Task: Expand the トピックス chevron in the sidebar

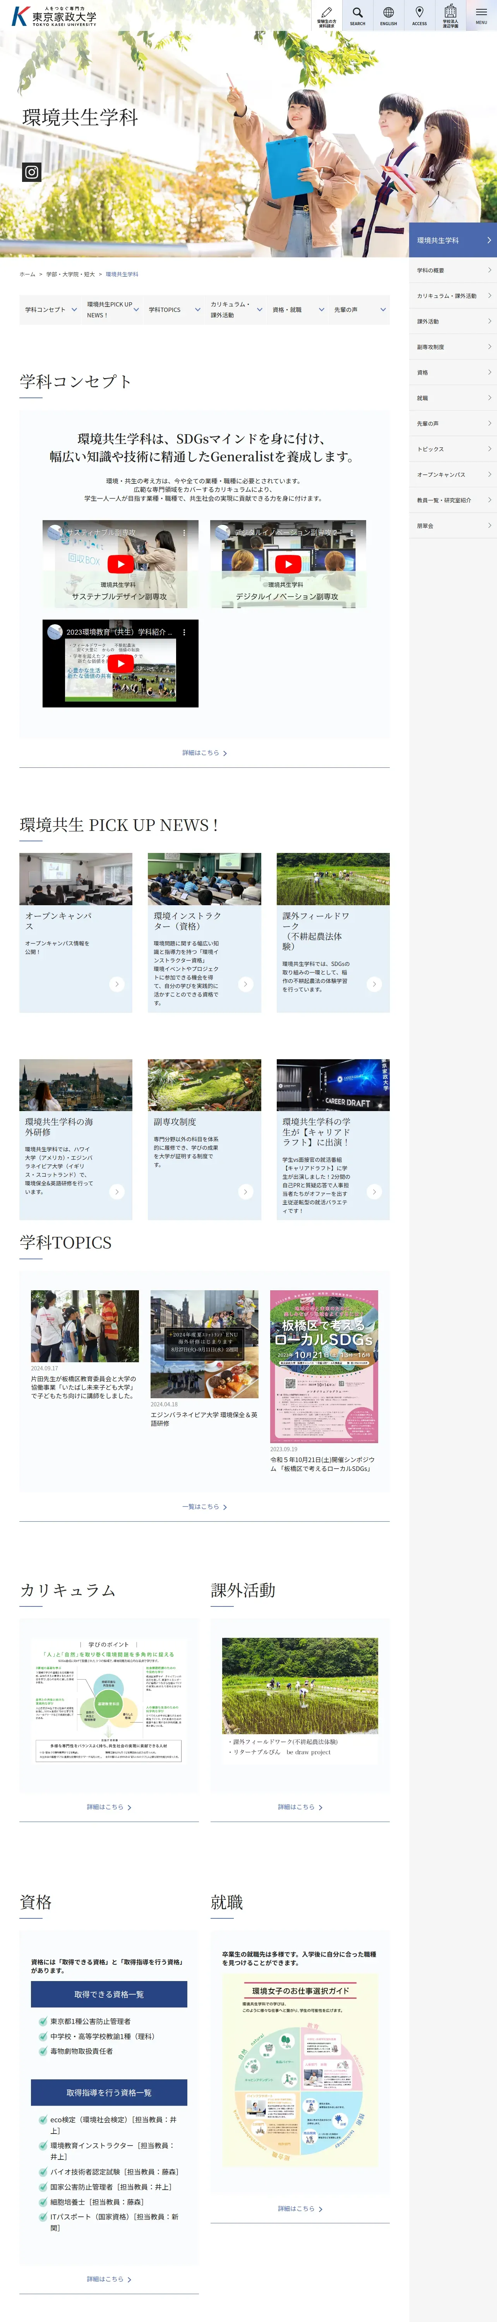Action: click(x=490, y=449)
